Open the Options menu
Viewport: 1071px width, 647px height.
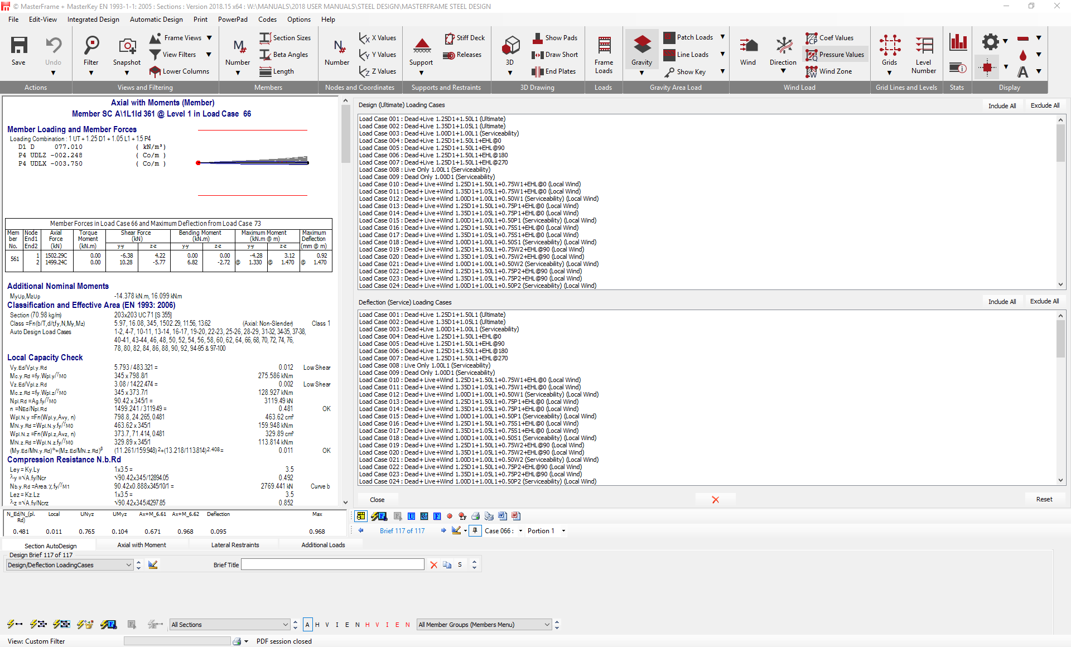pos(299,19)
